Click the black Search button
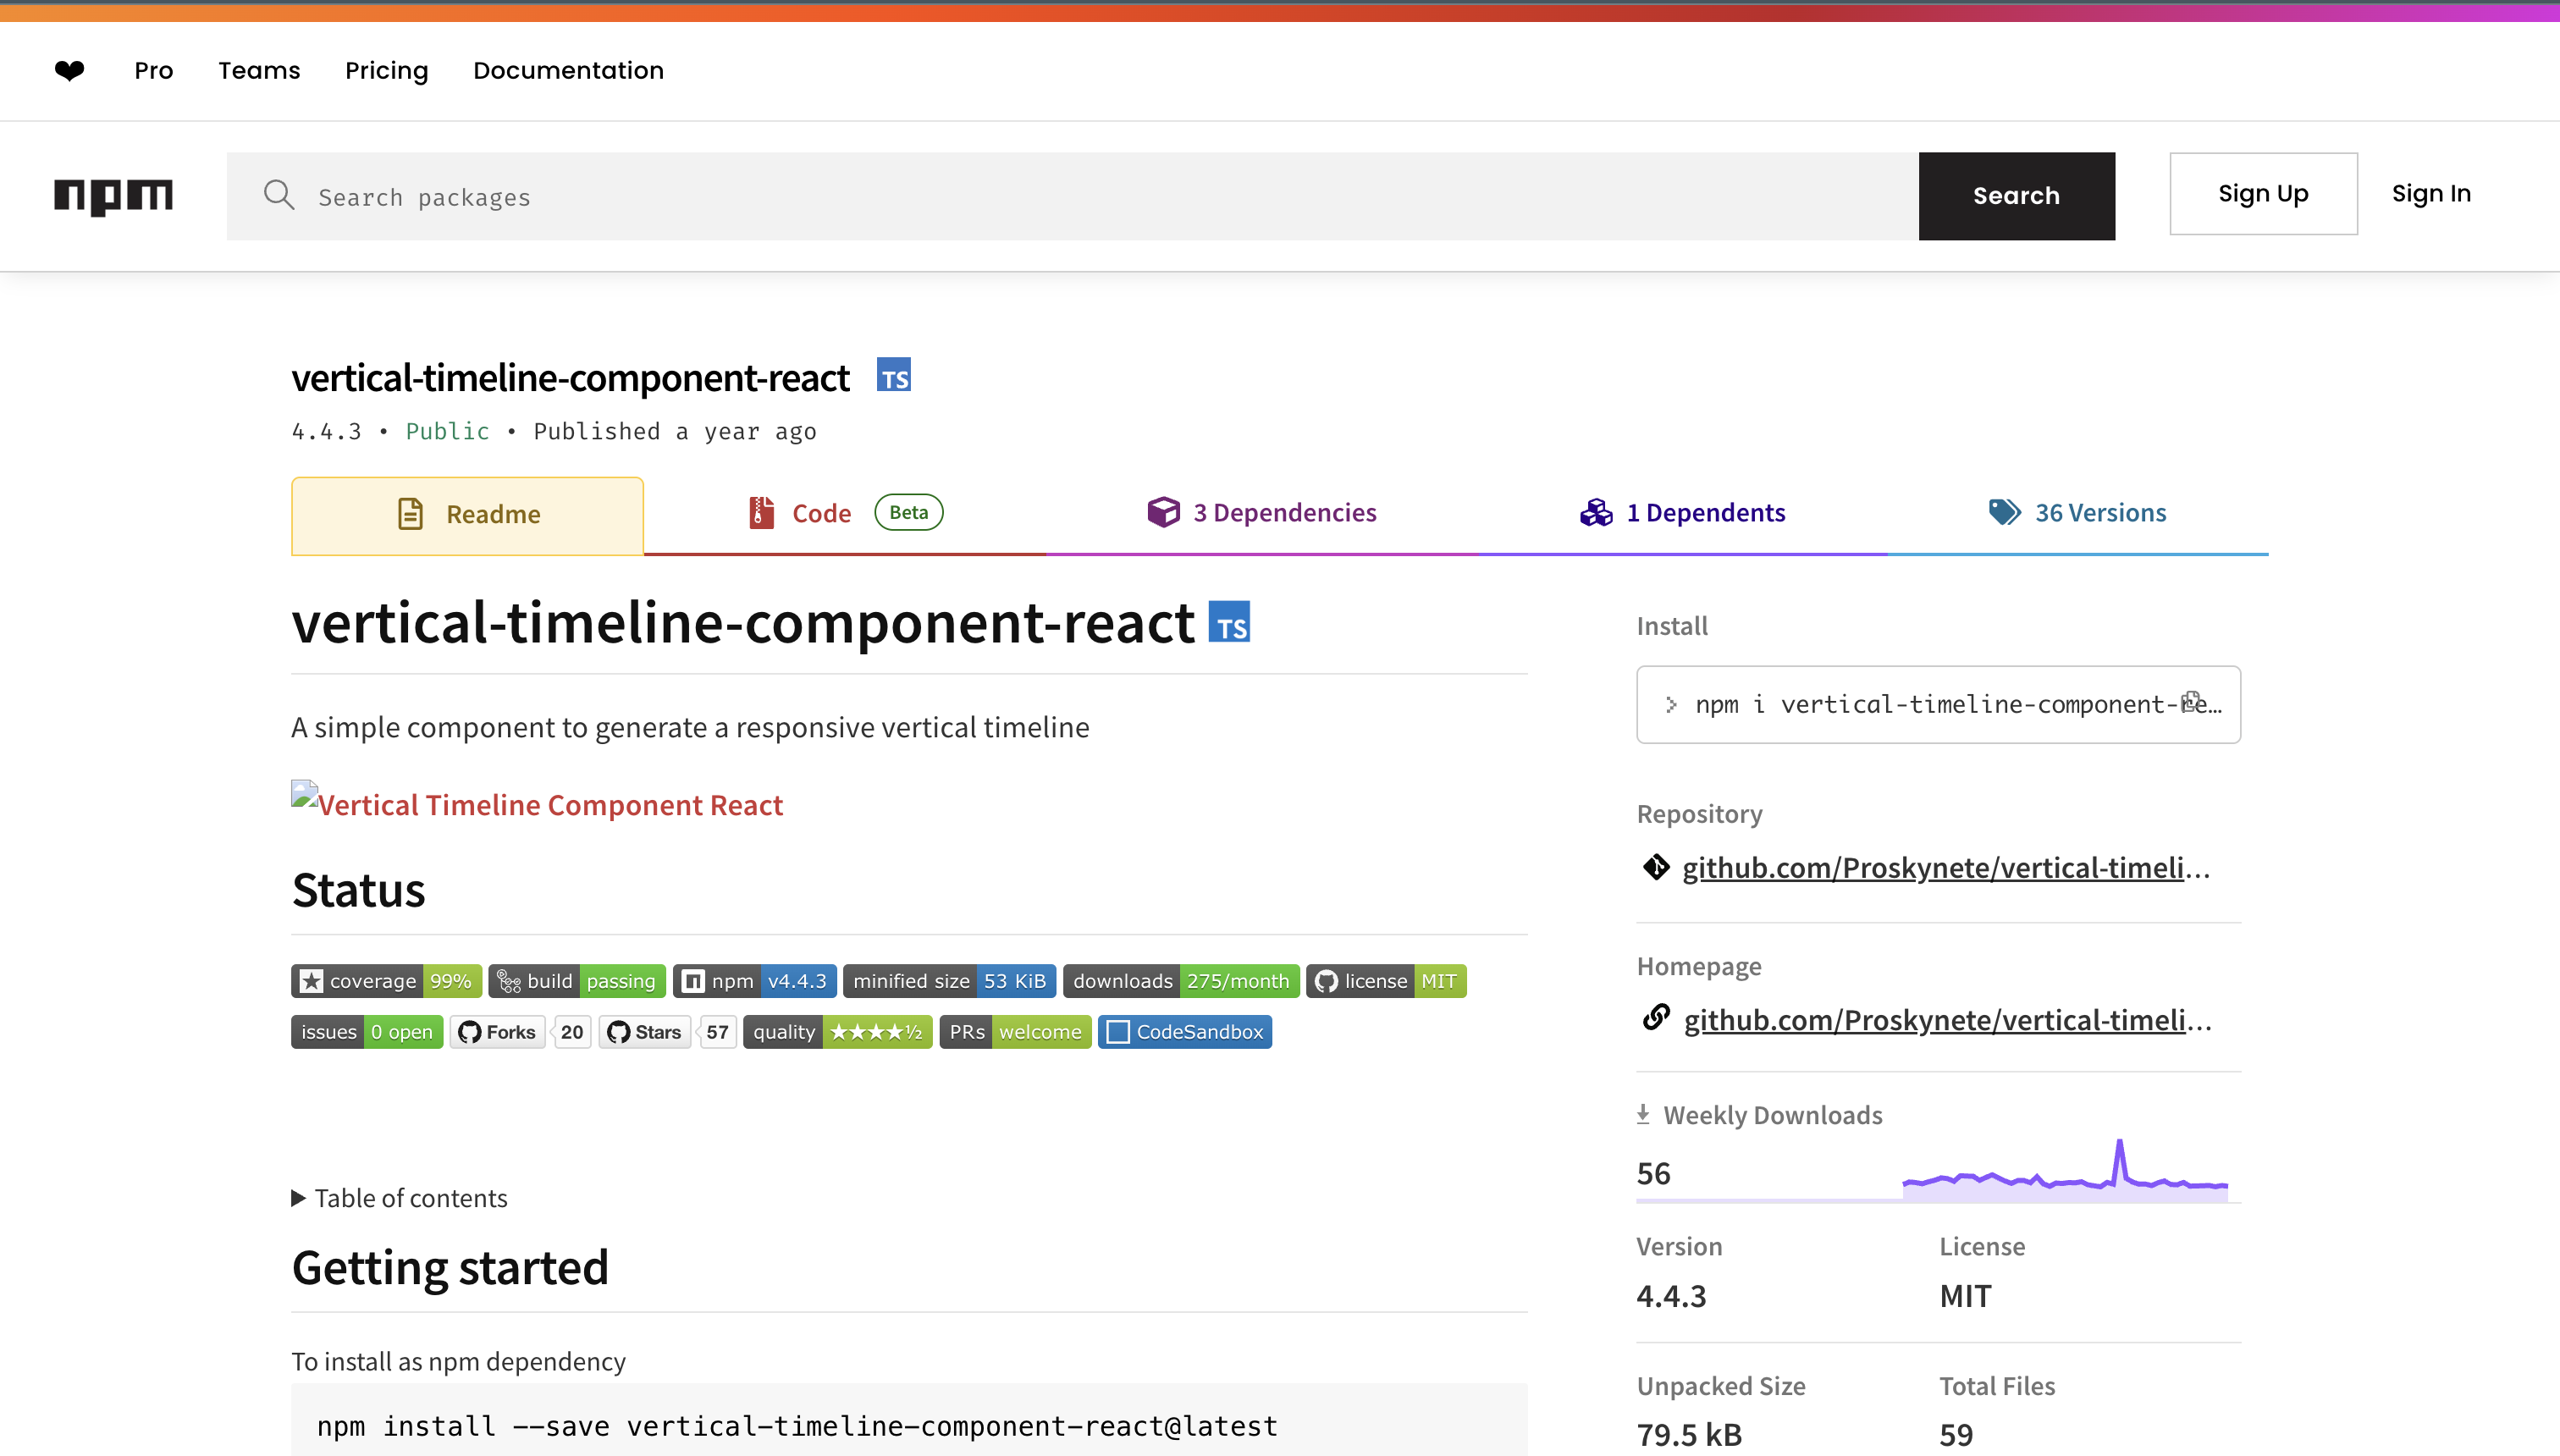The image size is (2560, 1456). [x=2016, y=196]
